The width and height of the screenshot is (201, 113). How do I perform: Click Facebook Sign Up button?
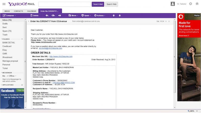[x=21, y=90]
